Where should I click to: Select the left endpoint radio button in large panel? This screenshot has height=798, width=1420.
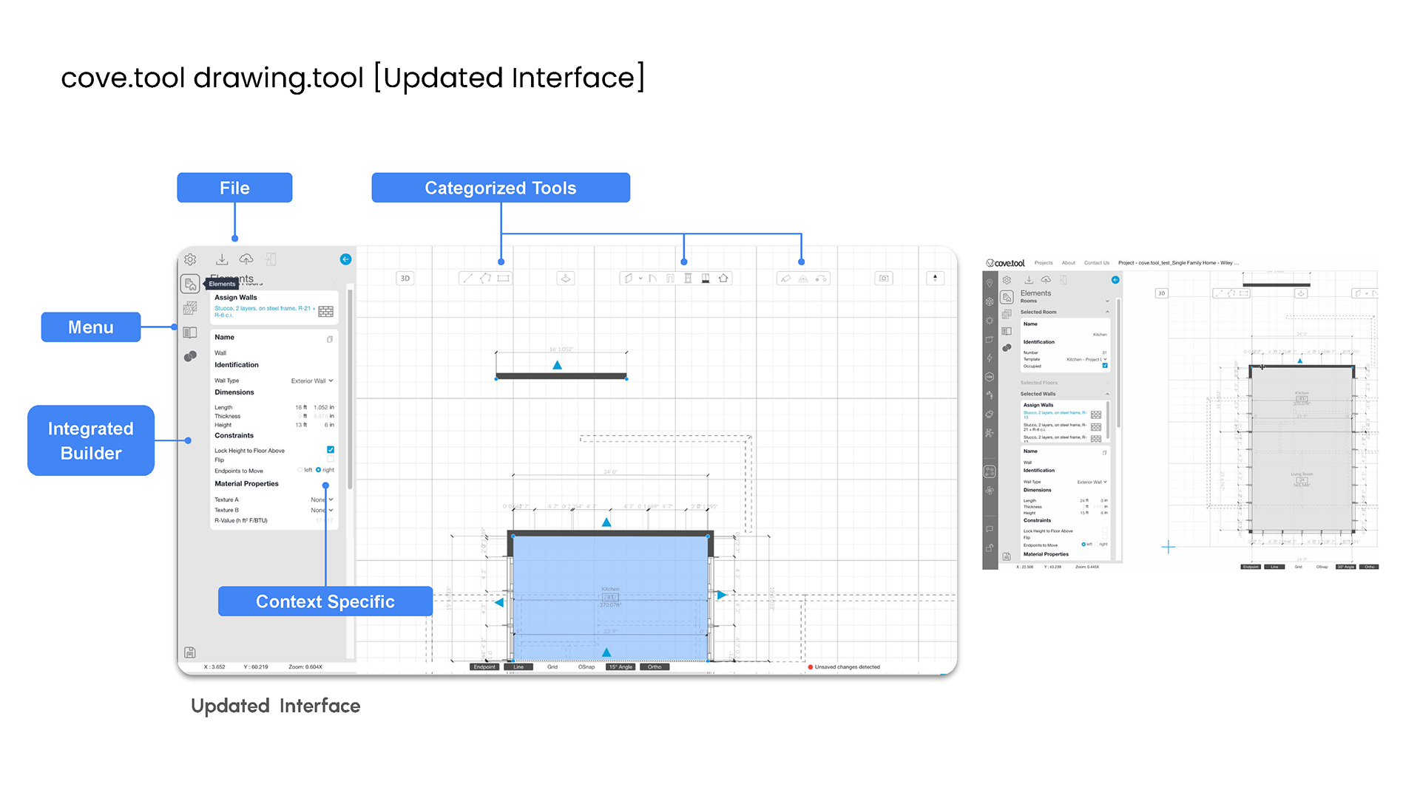tap(300, 470)
